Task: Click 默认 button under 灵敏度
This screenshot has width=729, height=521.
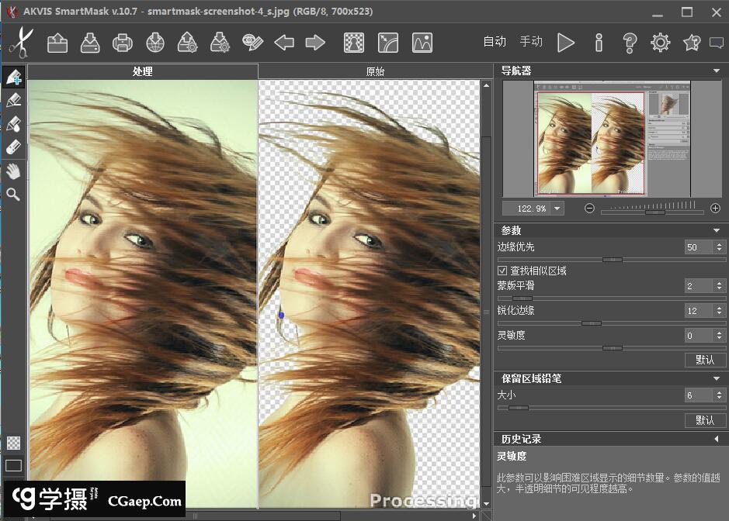Action: tap(705, 360)
